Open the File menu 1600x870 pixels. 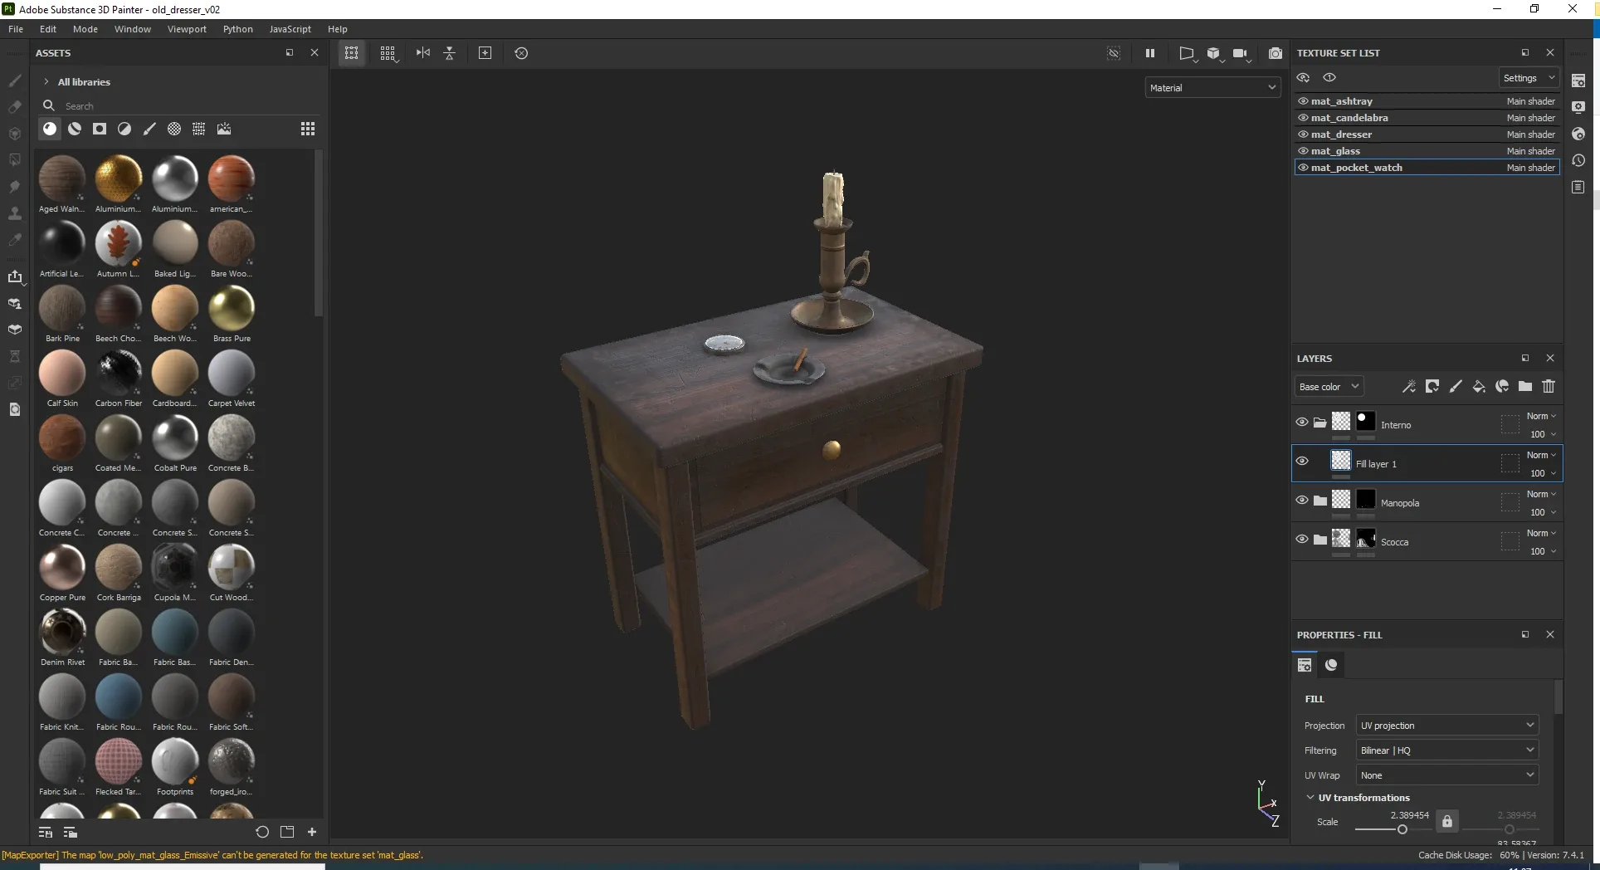[x=16, y=29]
